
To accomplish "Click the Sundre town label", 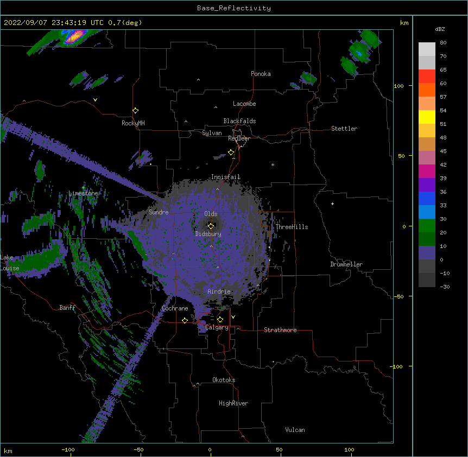I will pyautogui.click(x=159, y=212).
